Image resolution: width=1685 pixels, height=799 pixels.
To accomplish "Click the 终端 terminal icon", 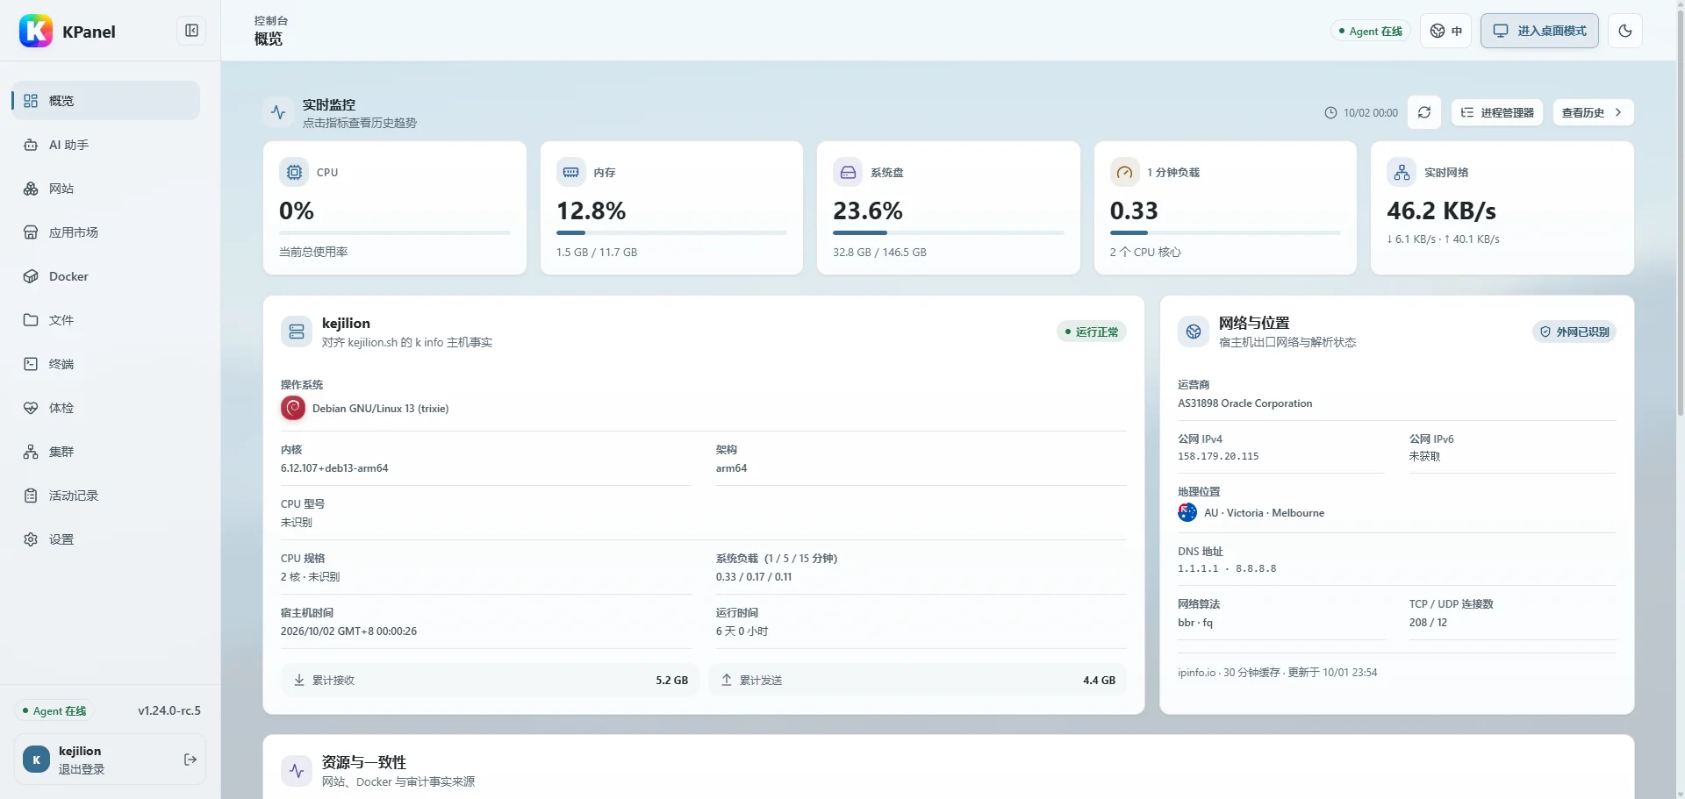I will point(31,364).
